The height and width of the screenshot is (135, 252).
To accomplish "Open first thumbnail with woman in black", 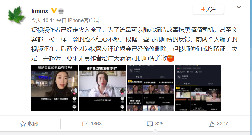I will (x=54, y=88).
